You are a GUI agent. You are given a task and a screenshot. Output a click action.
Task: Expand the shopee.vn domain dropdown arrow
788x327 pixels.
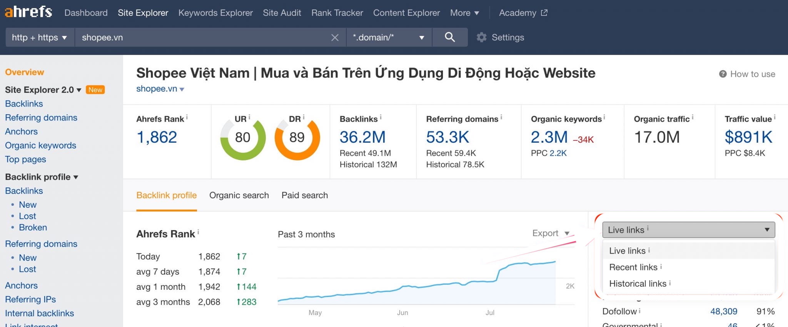tap(182, 89)
